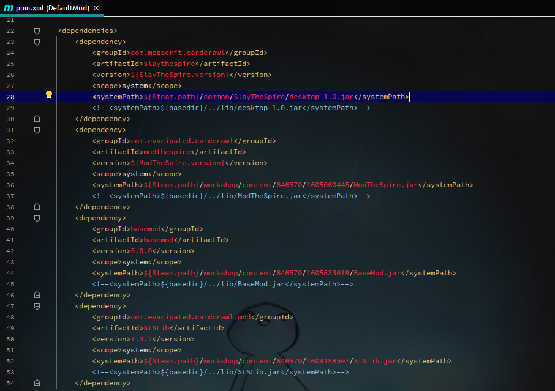Click StSLib.jar in line 52 systemPath

[375, 360]
